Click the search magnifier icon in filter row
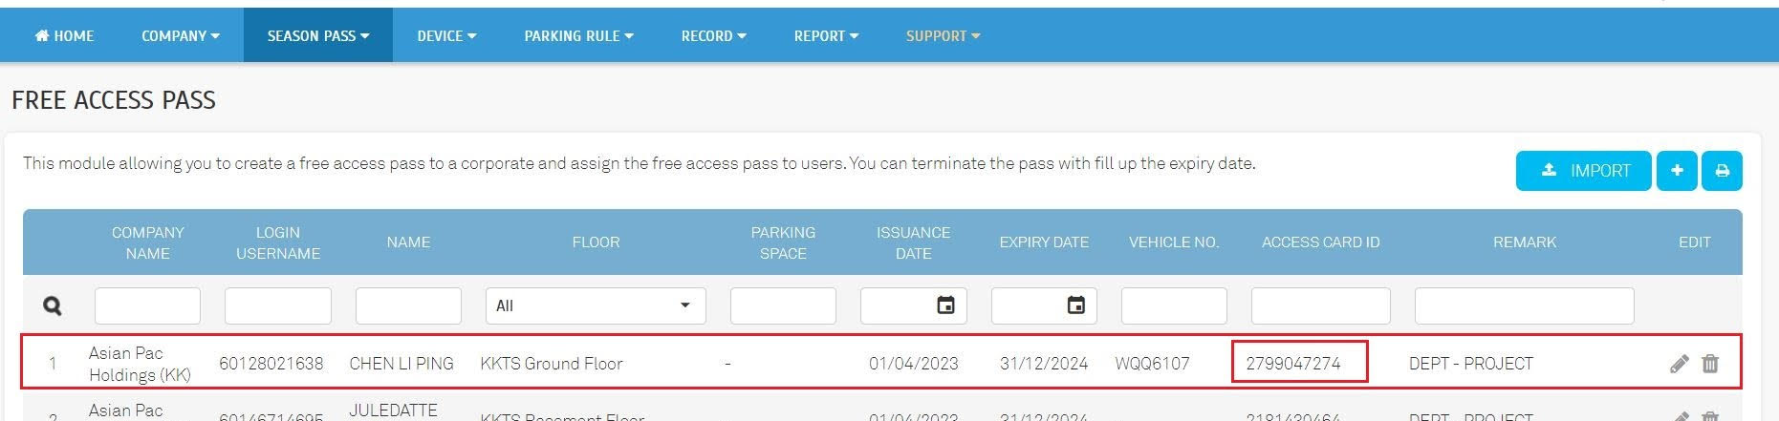Viewport: 1779px width, 421px height. (53, 306)
